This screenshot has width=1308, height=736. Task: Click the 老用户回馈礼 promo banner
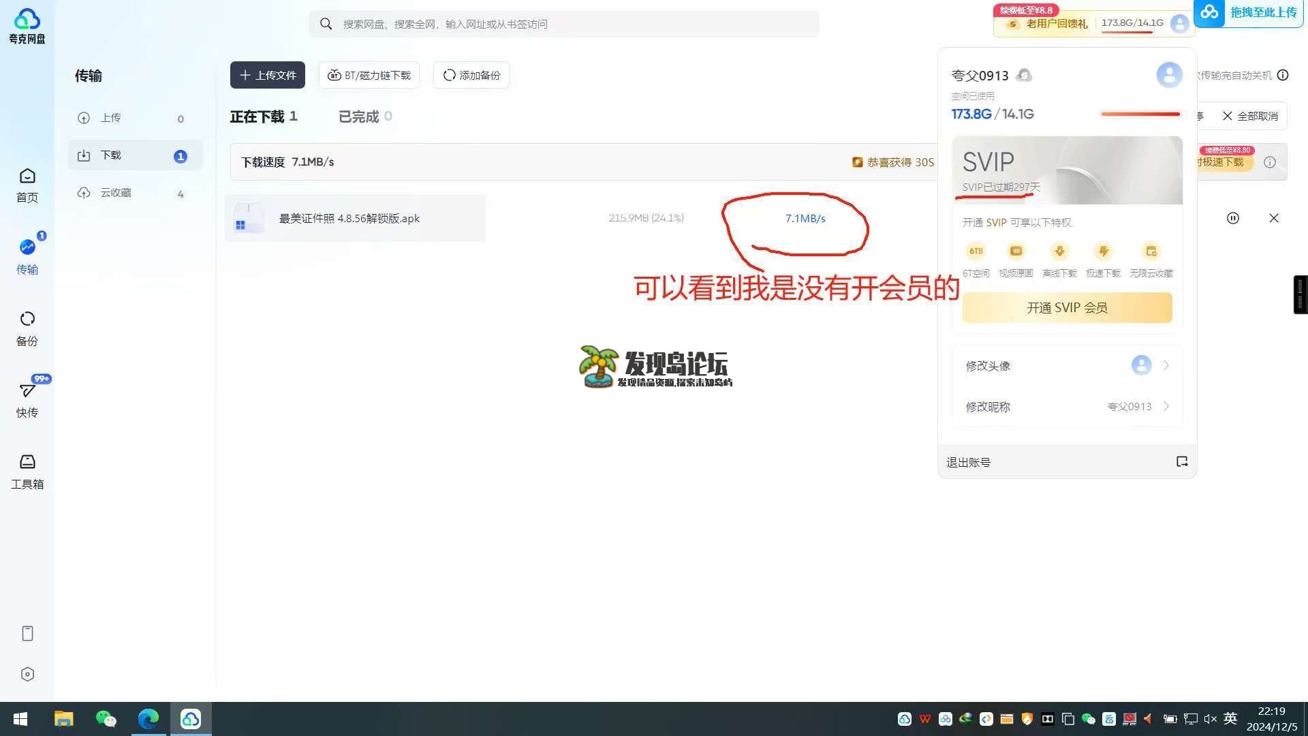[1048, 24]
